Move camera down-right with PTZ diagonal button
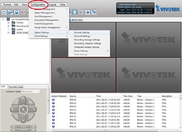The height and width of the screenshot is (132, 182). point(31,117)
